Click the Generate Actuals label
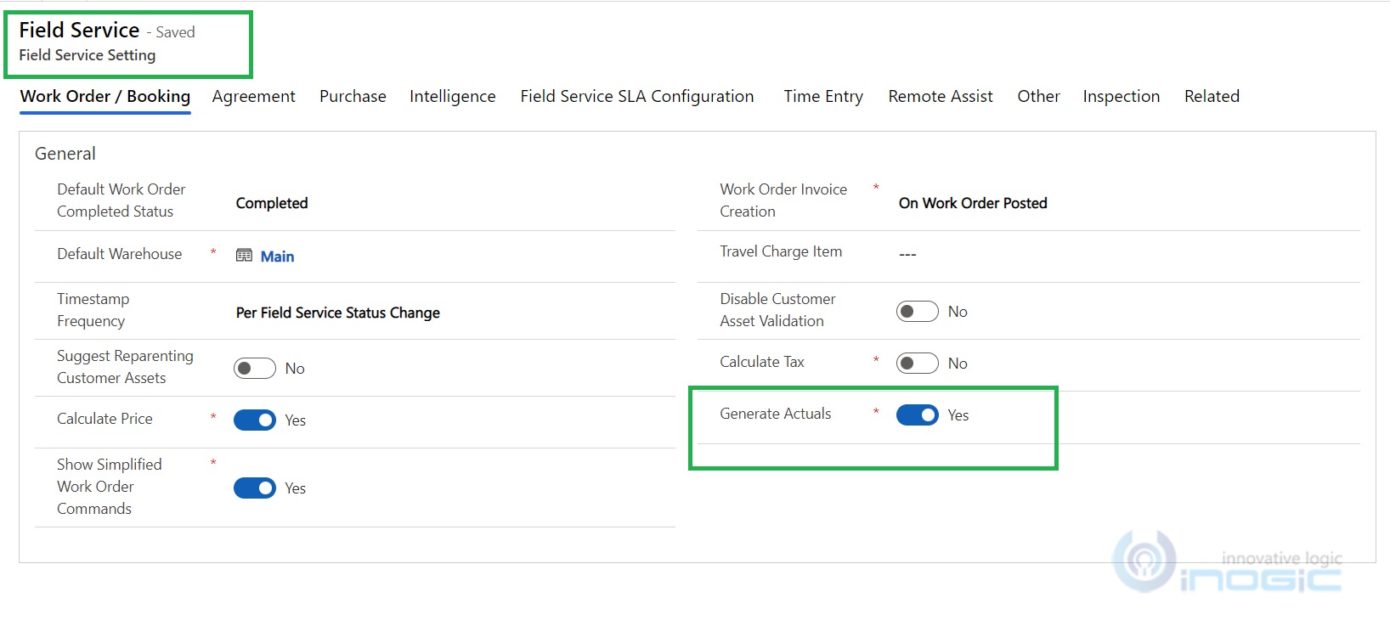The image size is (1390, 626). click(x=776, y=414)
